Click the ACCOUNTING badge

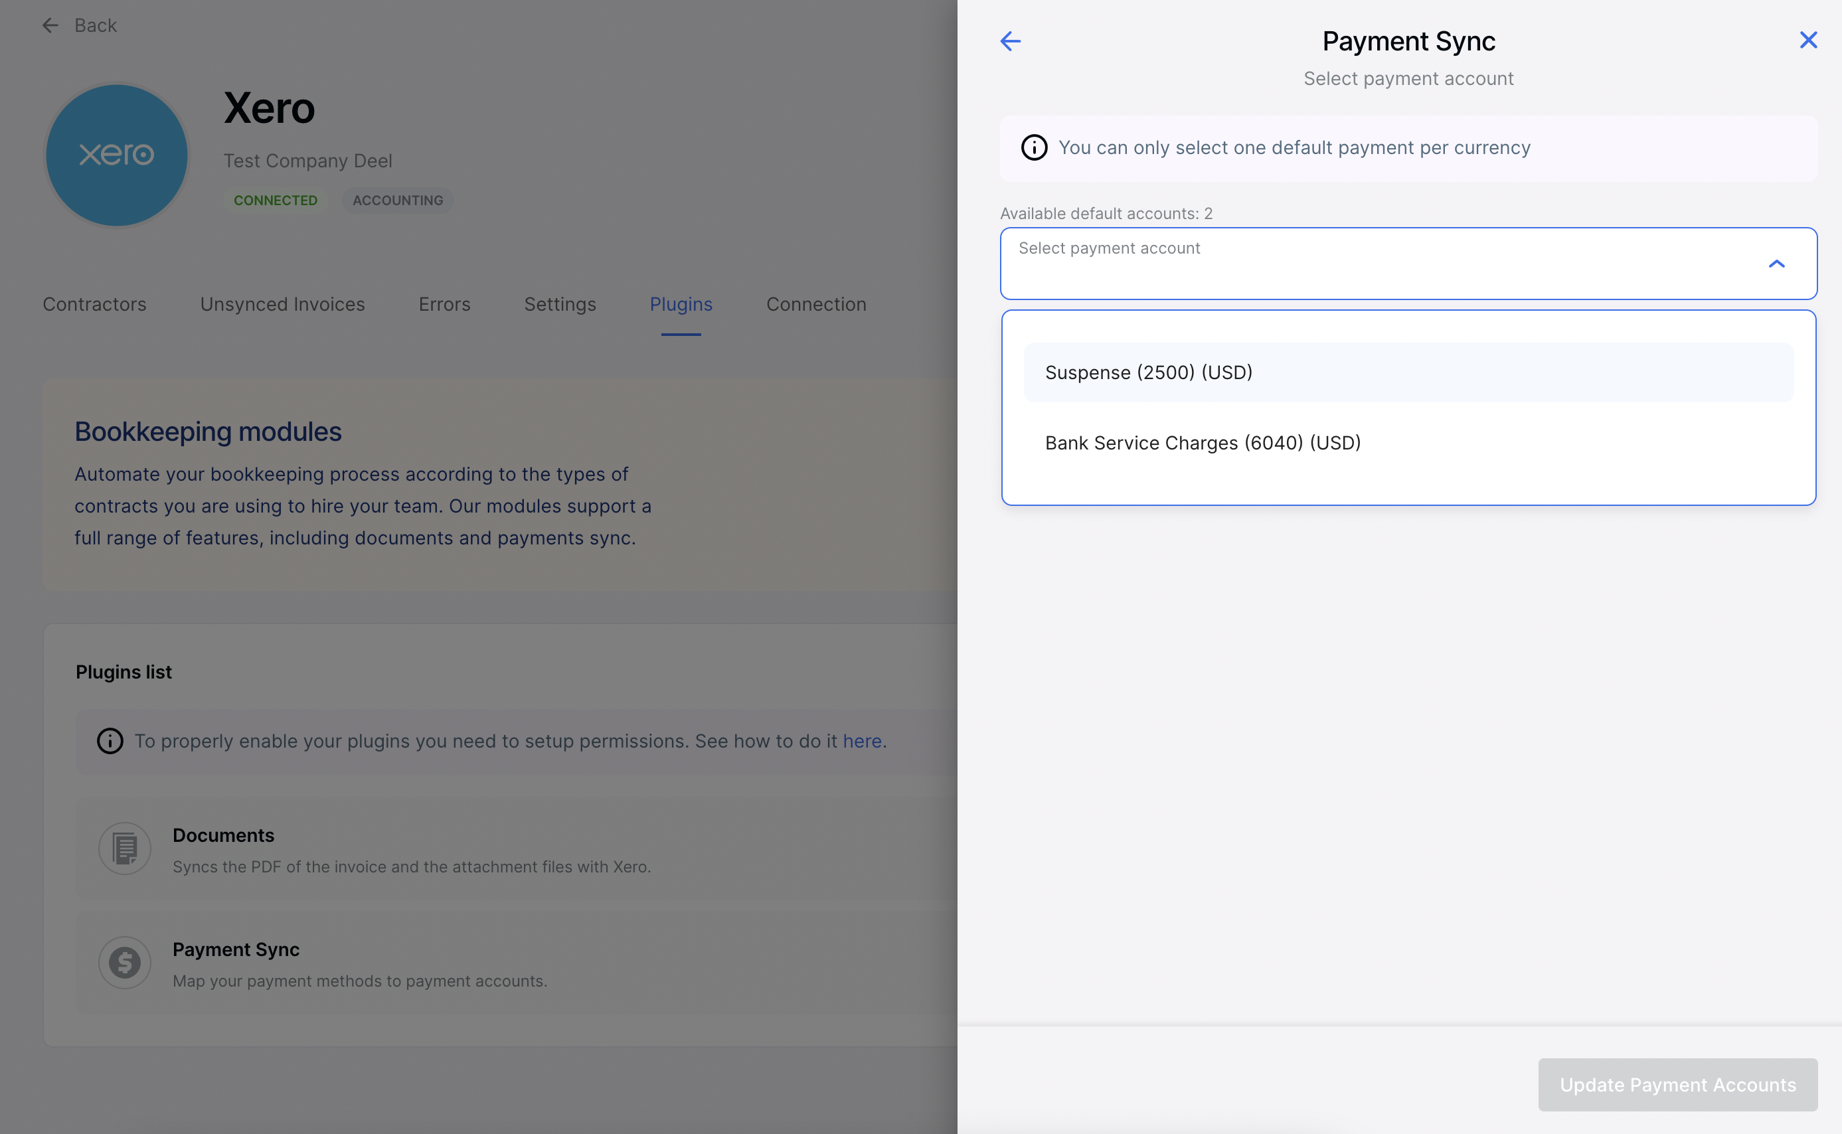pyautogui.click(x=398, y=201)
